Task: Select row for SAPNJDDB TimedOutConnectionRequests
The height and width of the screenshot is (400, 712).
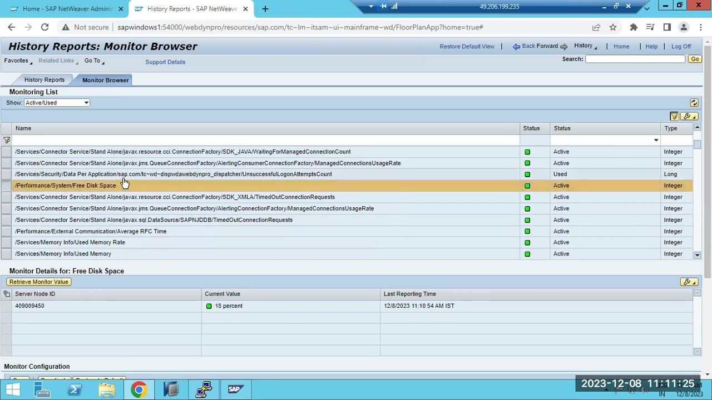Action: [6, 220]
